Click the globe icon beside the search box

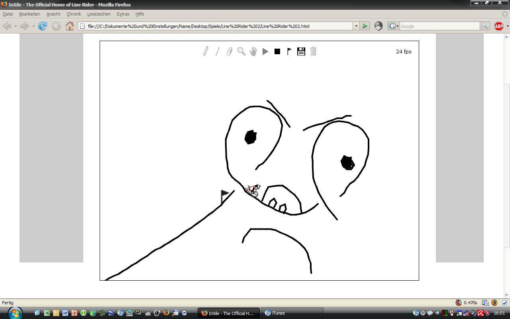coord(379,26)
